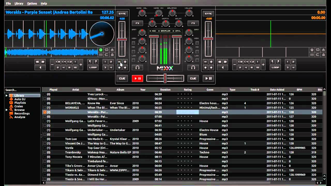
Task: Toggle the right deck repeat icon
Action: [x=318, y=50]
